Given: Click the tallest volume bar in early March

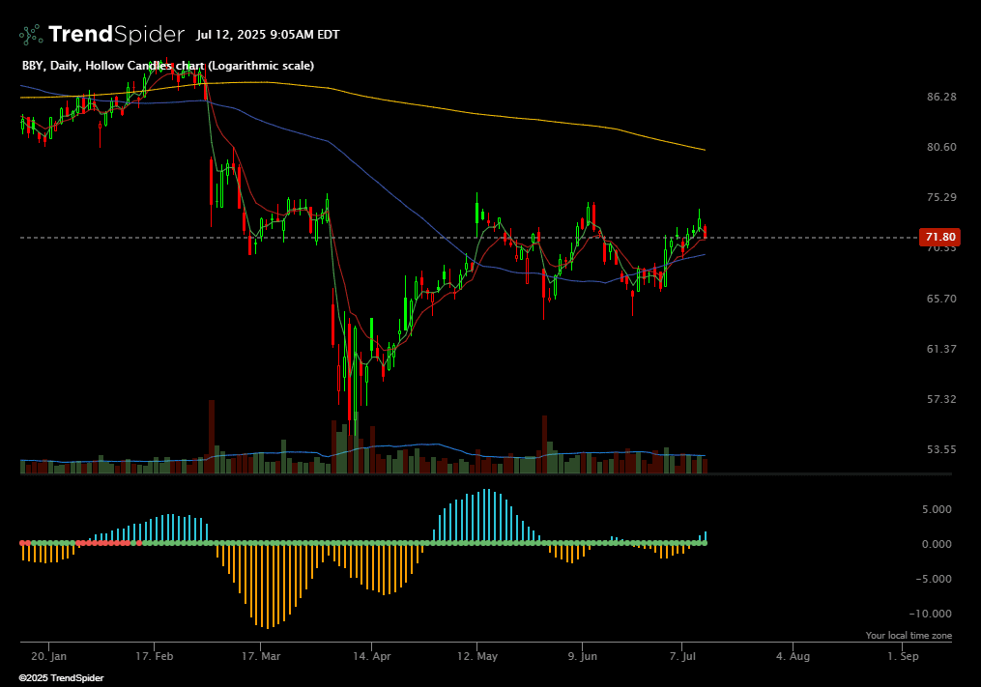Looking at the screenshot, I should (x=212, y=437).
